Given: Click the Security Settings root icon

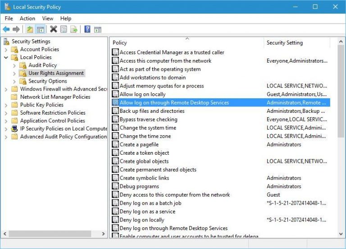Looking at the screenshot, I should [7, 41].
